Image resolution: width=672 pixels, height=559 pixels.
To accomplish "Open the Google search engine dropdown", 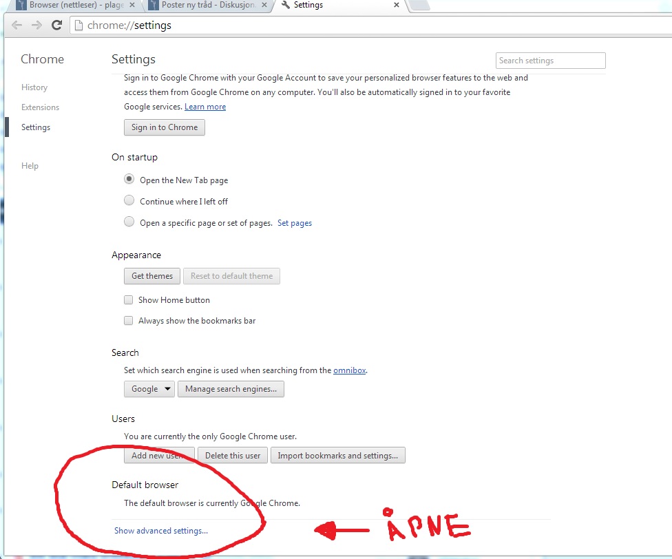I will [149, 389].
